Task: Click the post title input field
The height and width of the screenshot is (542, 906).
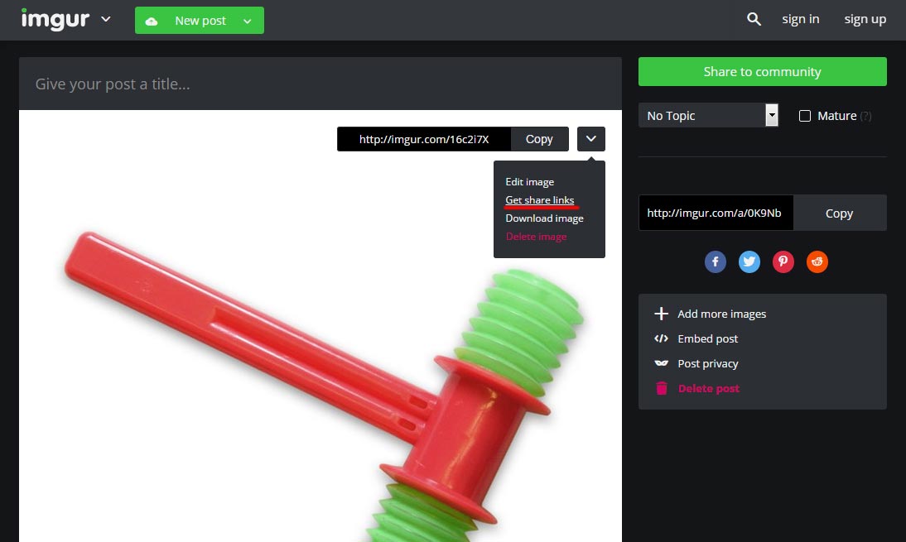Action: [x=320, y=84]
